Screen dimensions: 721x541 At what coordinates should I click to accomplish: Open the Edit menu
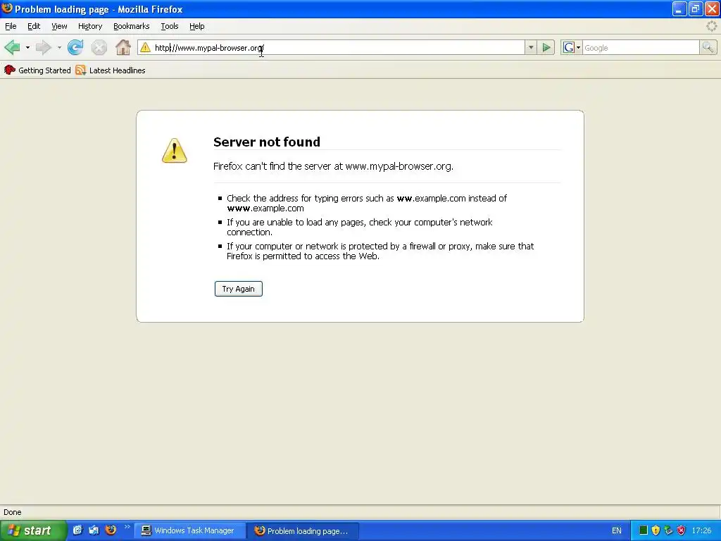34,26
